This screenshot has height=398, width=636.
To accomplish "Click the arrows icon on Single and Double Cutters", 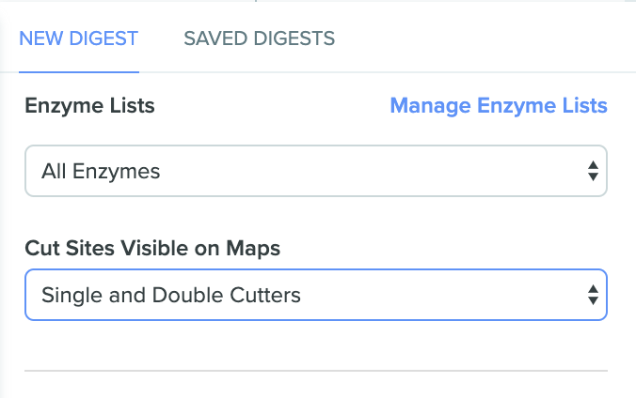I will [x=593, y=295].
